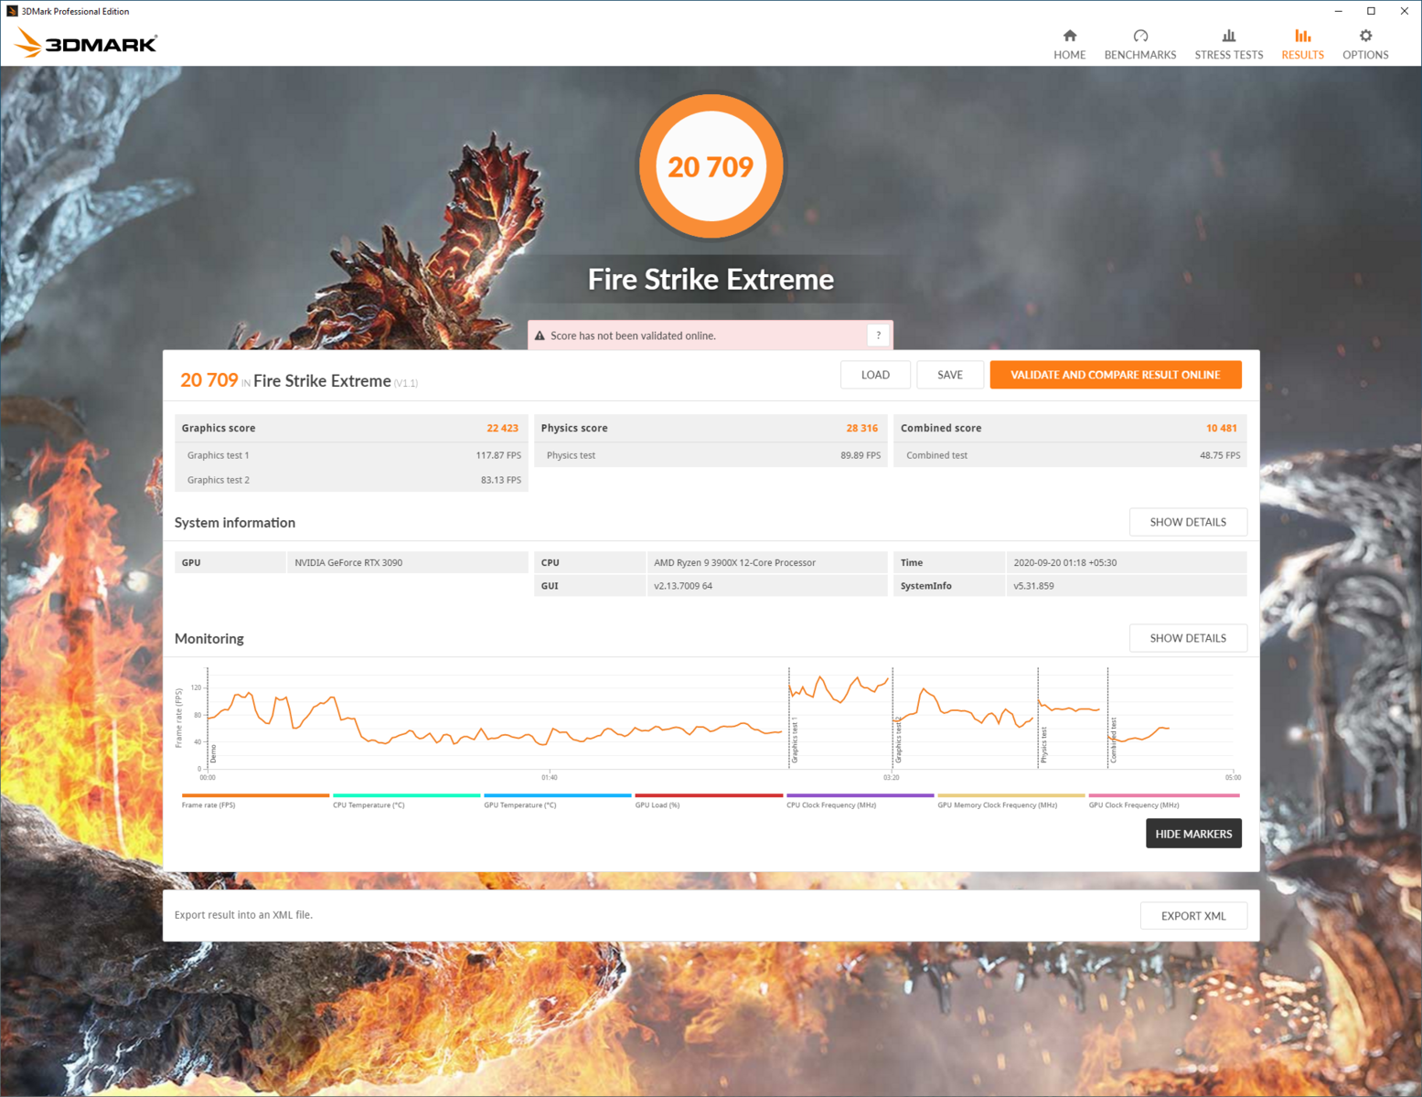Image resolution: width=1422 pixels, height=1097 pixels.
Task: Click the Combined test FPS row
Action: click(1070, 455)
